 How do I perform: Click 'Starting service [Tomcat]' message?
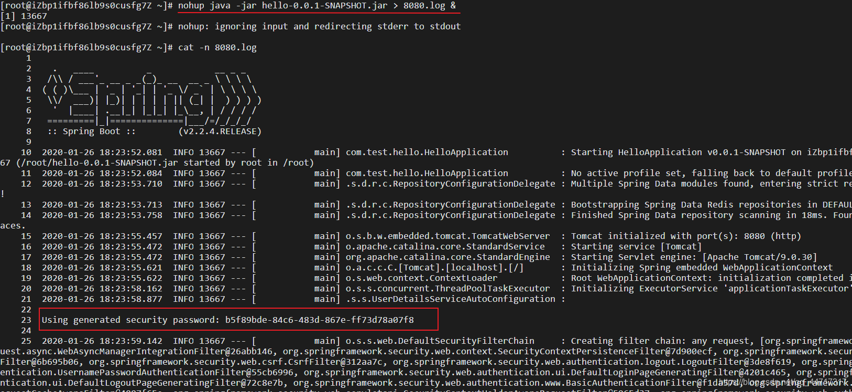click(636, 246)
